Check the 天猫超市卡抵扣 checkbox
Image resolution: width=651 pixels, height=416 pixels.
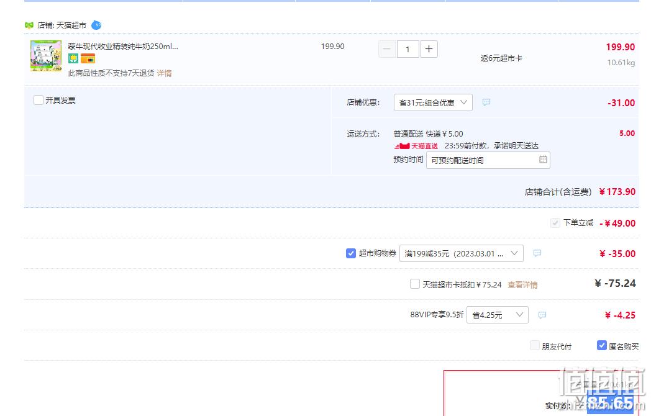415,284
